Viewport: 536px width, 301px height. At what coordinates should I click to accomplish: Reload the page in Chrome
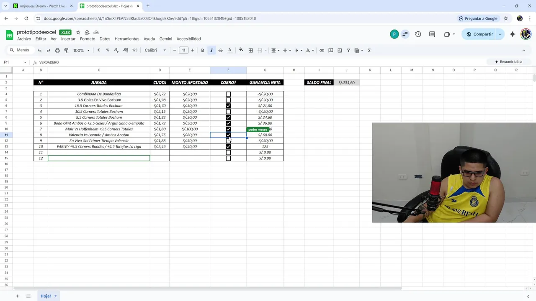[x=26, y=18]
